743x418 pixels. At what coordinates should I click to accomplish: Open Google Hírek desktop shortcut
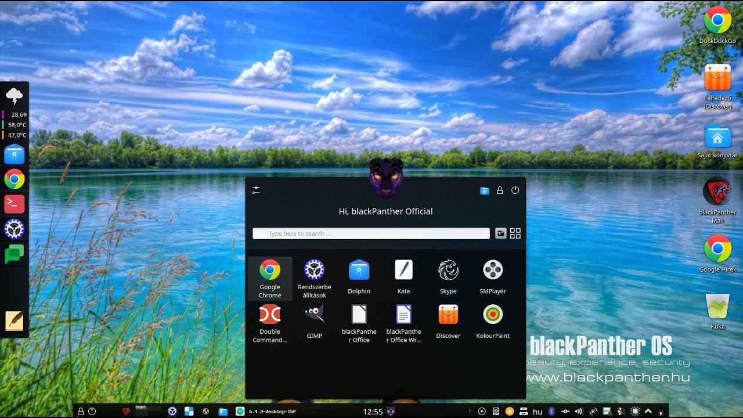point(717,253)
